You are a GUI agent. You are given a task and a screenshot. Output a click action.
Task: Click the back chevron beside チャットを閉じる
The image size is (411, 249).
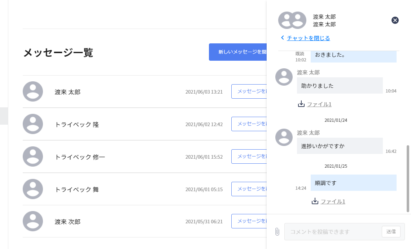(x=282, y=38)
